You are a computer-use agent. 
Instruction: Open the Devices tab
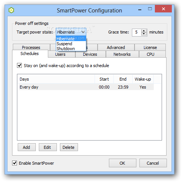click(x=90, y=54)
